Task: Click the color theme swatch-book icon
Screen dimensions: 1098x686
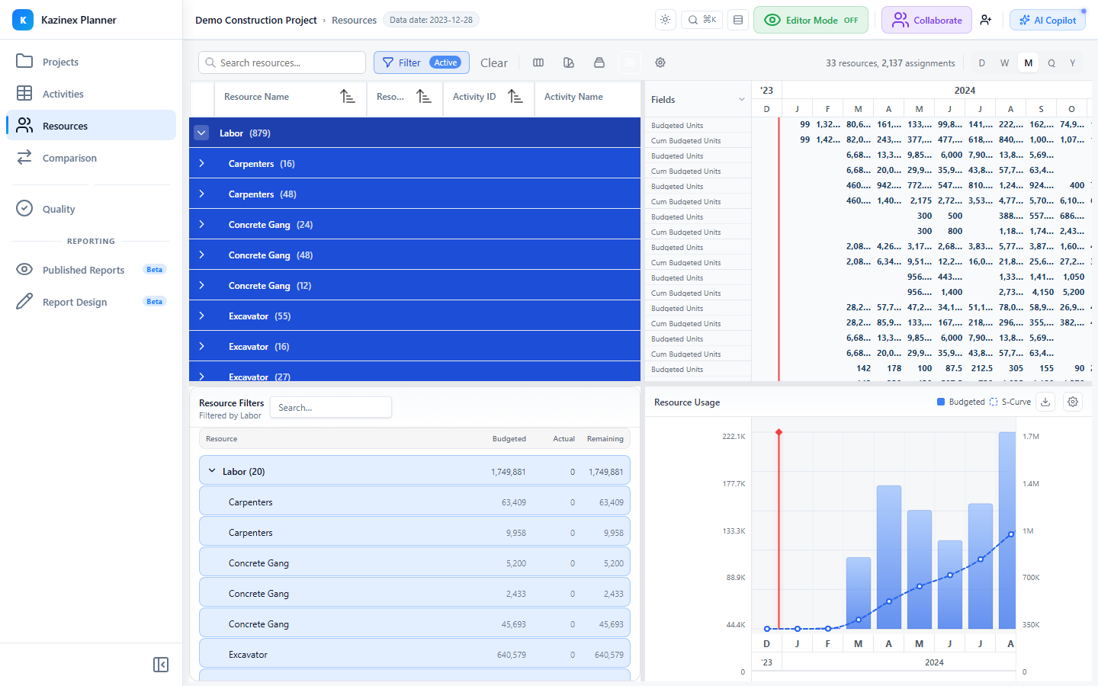Action: click(569, 63)
